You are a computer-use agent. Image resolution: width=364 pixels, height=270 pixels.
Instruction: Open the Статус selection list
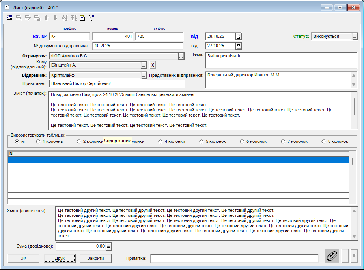pos(355,37)
